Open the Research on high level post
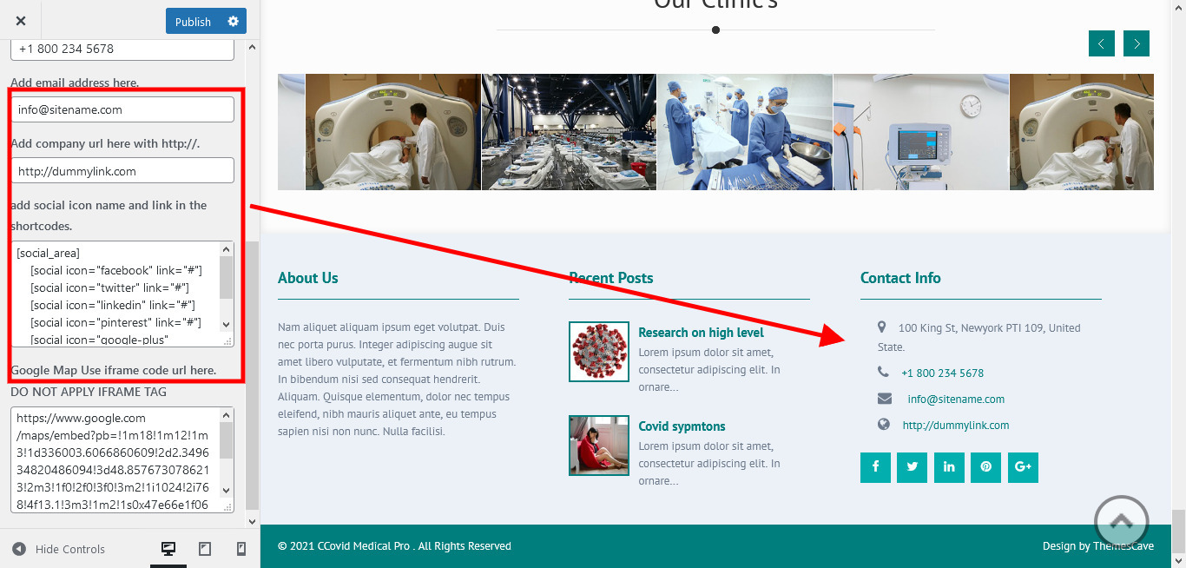 (x=701, y=333)
